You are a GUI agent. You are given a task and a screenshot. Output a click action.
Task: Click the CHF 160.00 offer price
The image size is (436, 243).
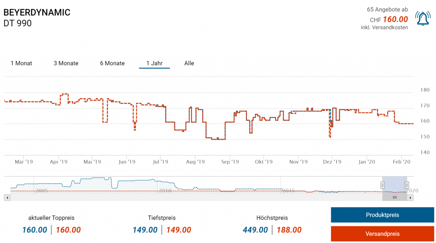pos(395,19)
